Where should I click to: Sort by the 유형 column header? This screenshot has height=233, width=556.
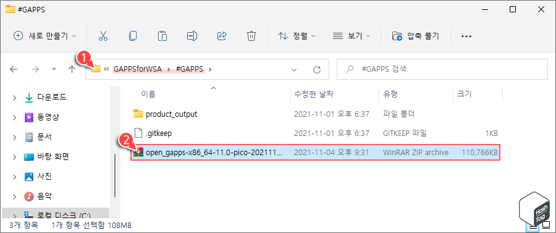[390, 95]
